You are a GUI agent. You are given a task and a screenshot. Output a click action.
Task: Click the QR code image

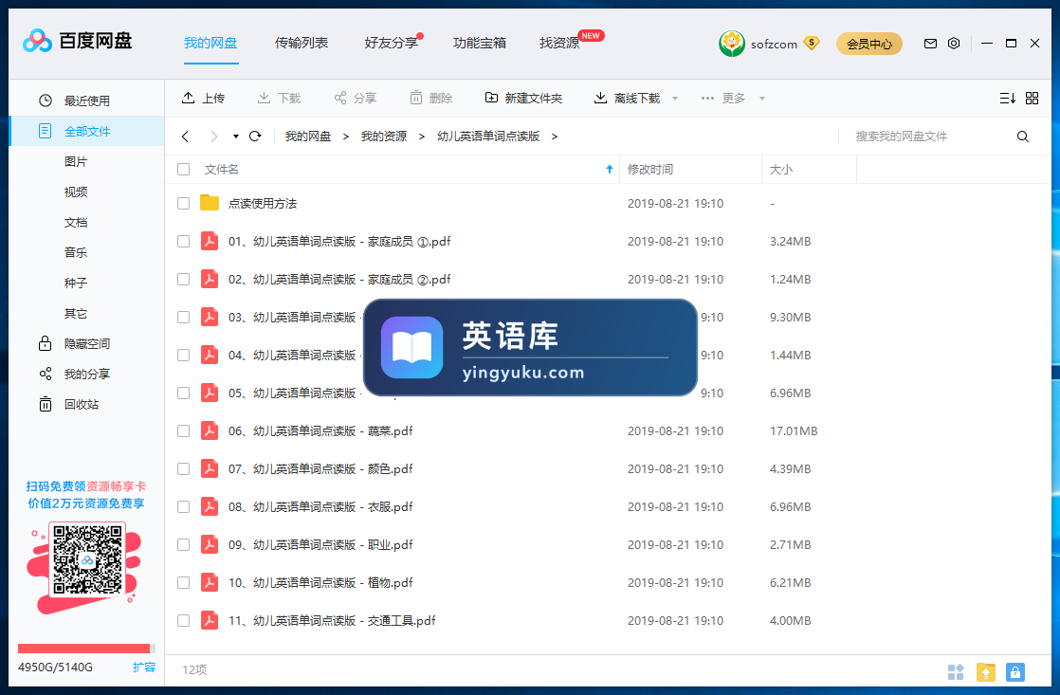click(87, 560)
